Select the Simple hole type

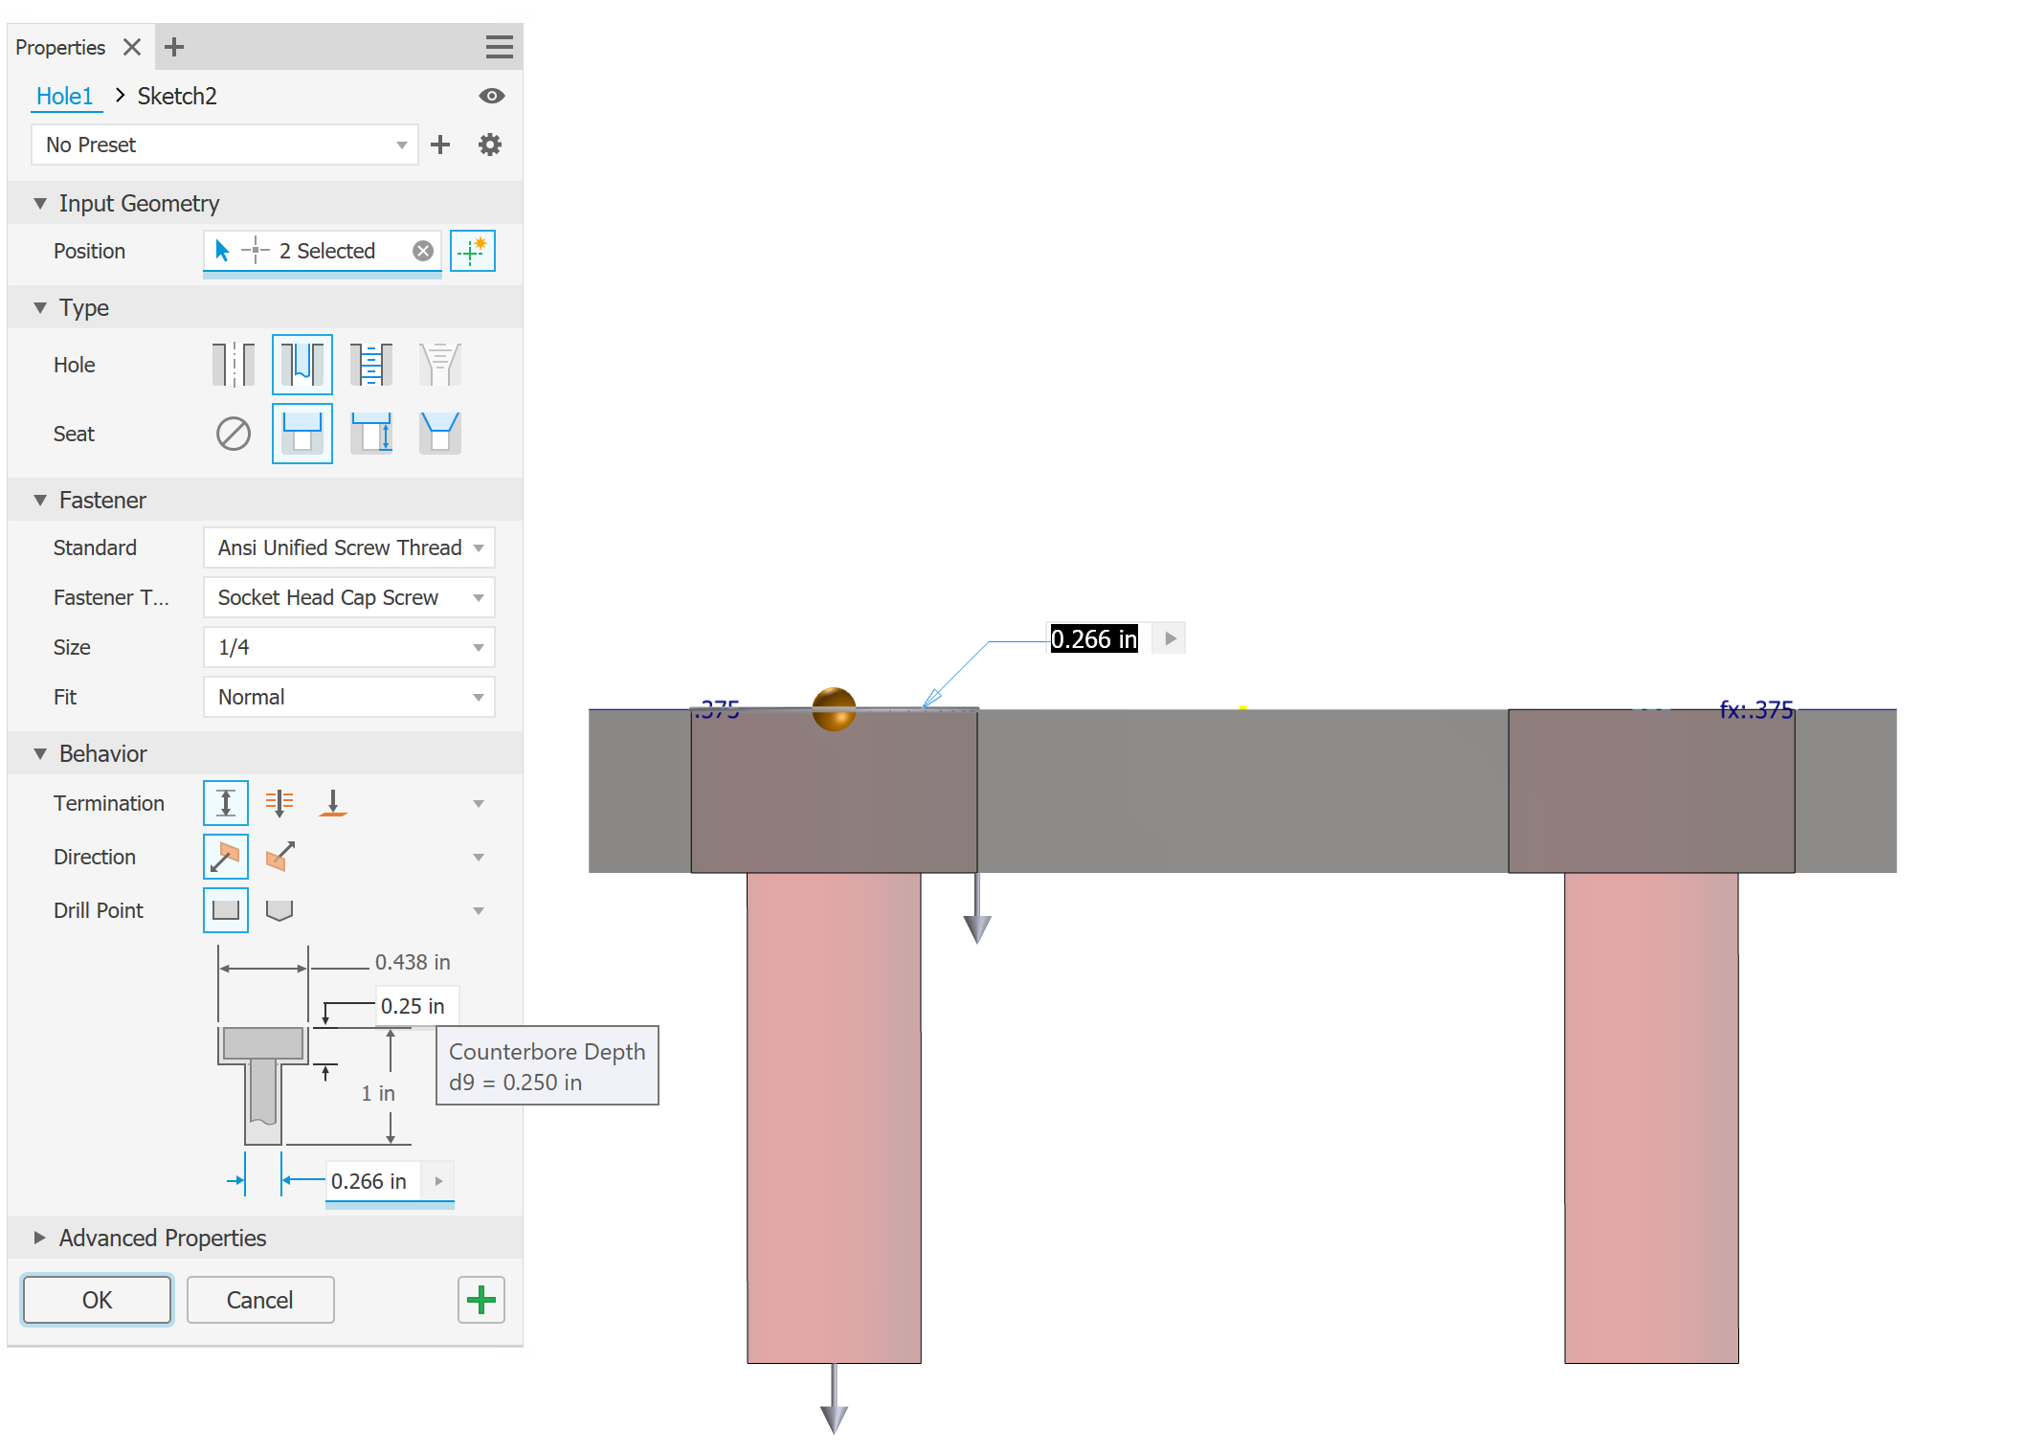pyautogui.click(x=232, y=364)
